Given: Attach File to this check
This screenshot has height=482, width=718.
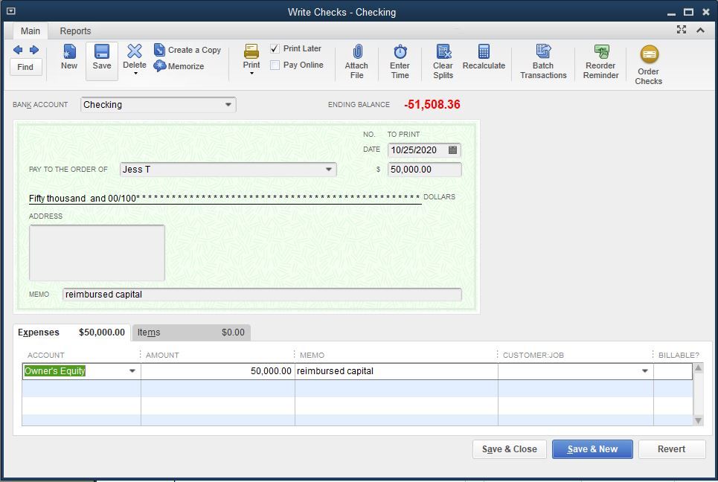Looking at the screenshot, I should click(x=356, y=62).
